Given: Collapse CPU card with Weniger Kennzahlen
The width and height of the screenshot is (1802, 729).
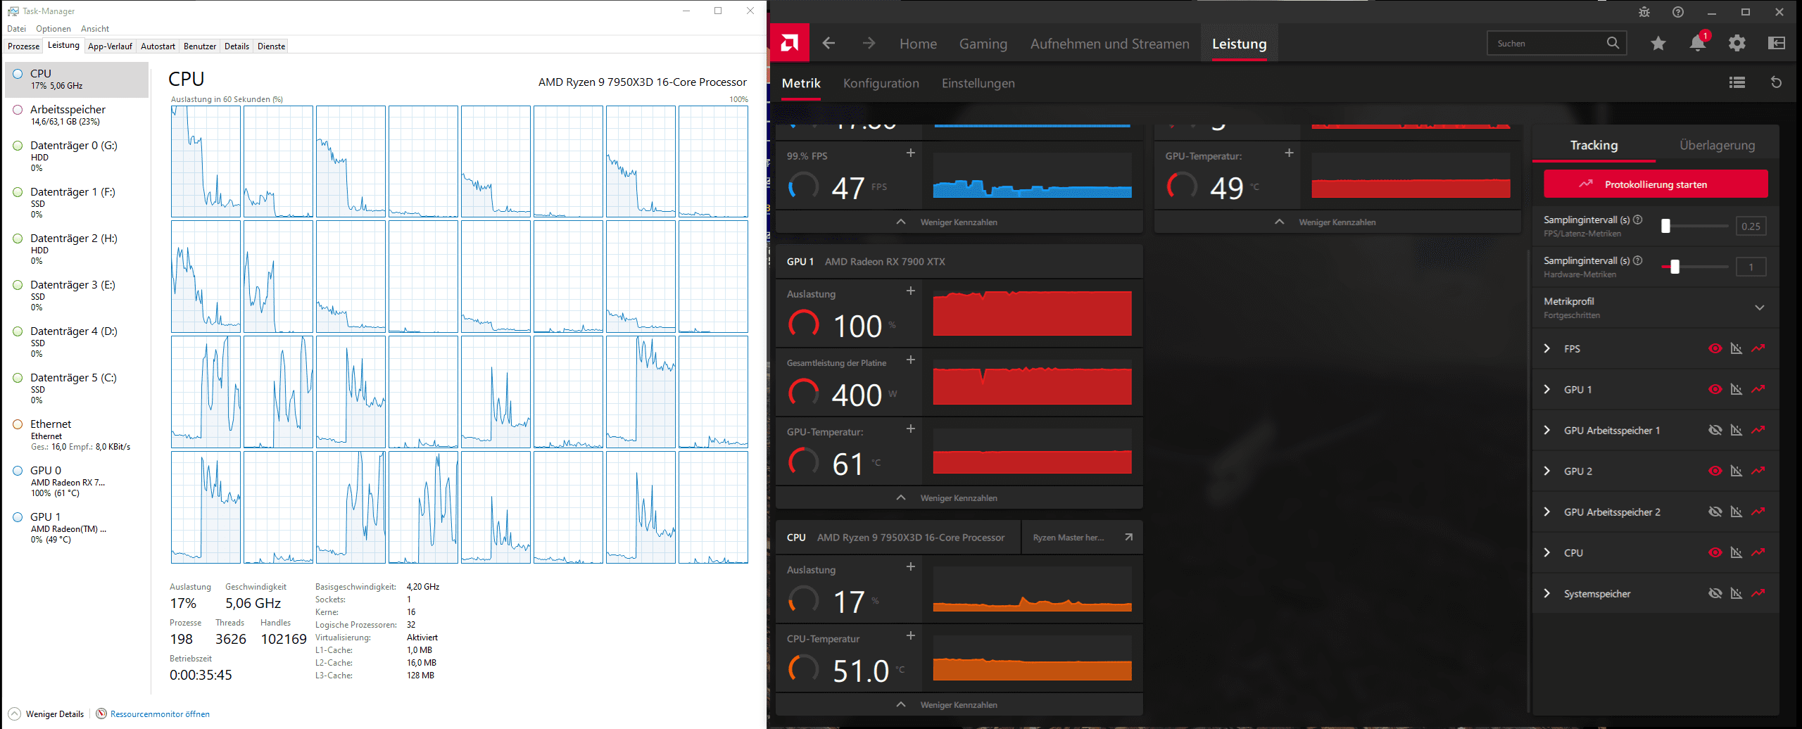Looking at the screenshot, I should pyautogui.click(x=959, y=704).
